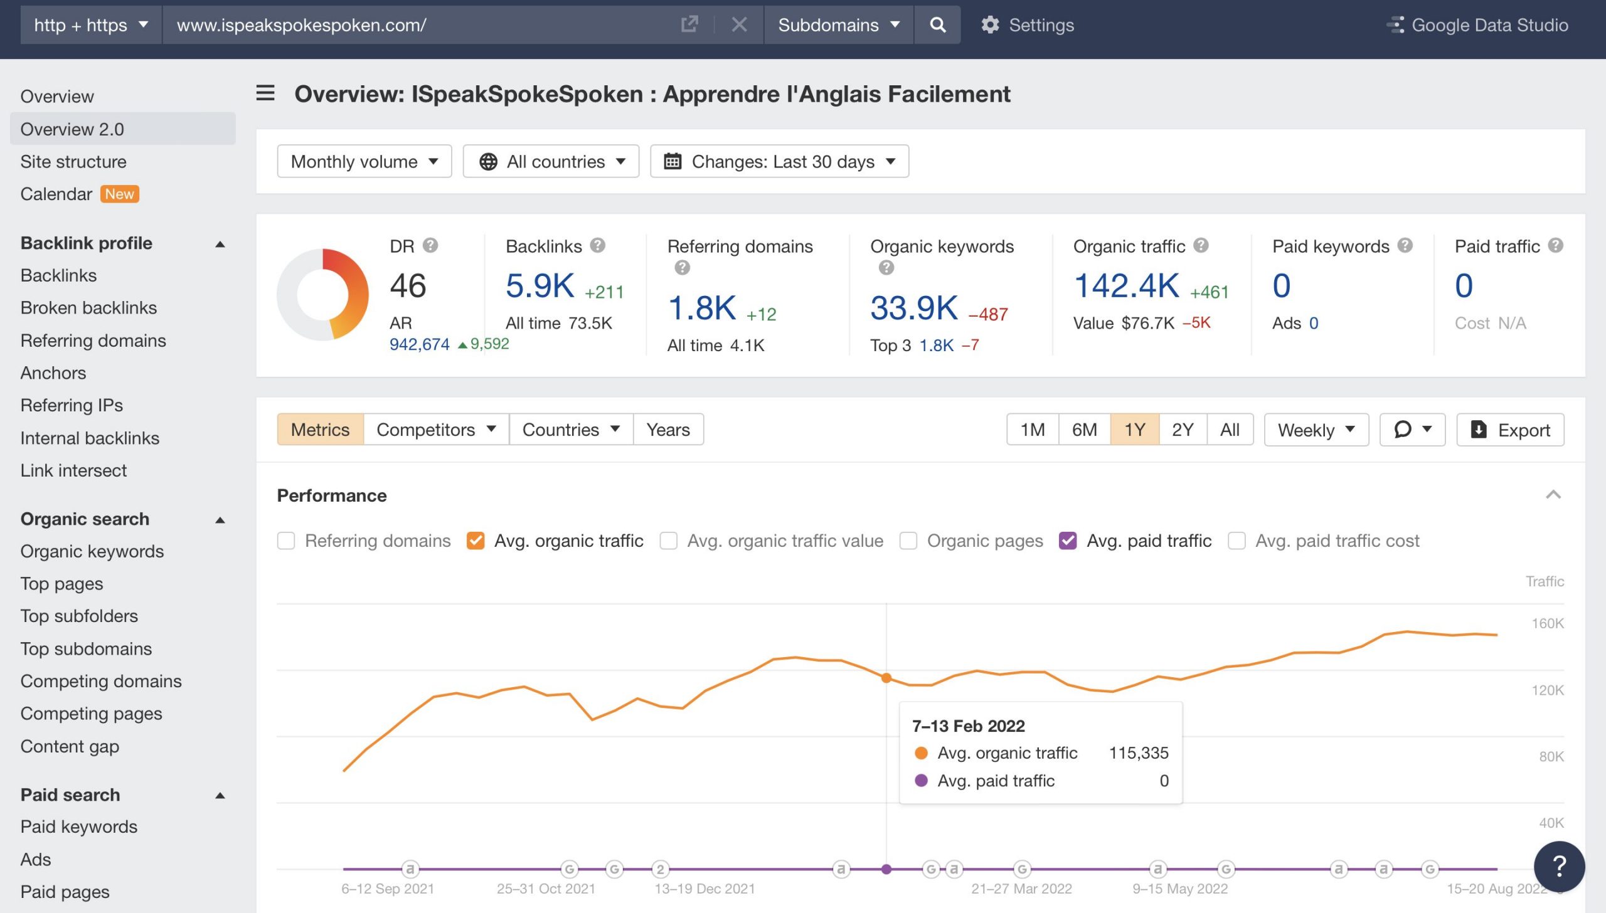Uncheck Avg. organic traffic

pyautogui.click(x=476, y=541)
